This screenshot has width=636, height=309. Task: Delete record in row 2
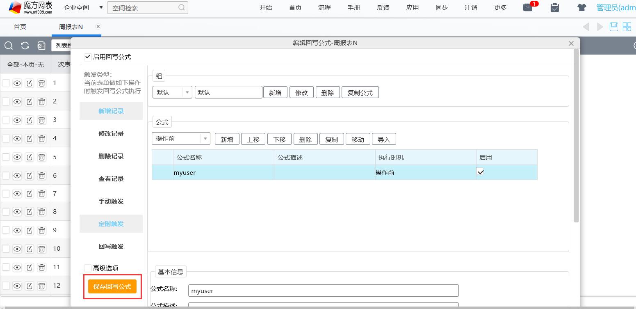pyautogui.click(x=41, y=102)
